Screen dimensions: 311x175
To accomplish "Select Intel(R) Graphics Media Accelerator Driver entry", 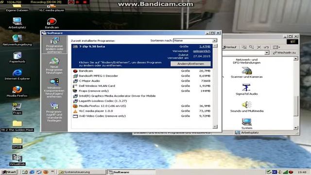I will [142, 96].
